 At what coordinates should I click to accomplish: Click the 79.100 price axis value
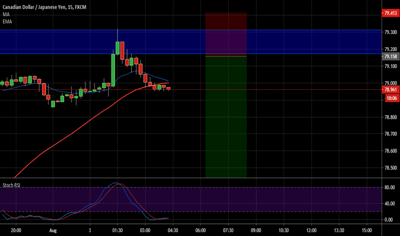(391, 66)
